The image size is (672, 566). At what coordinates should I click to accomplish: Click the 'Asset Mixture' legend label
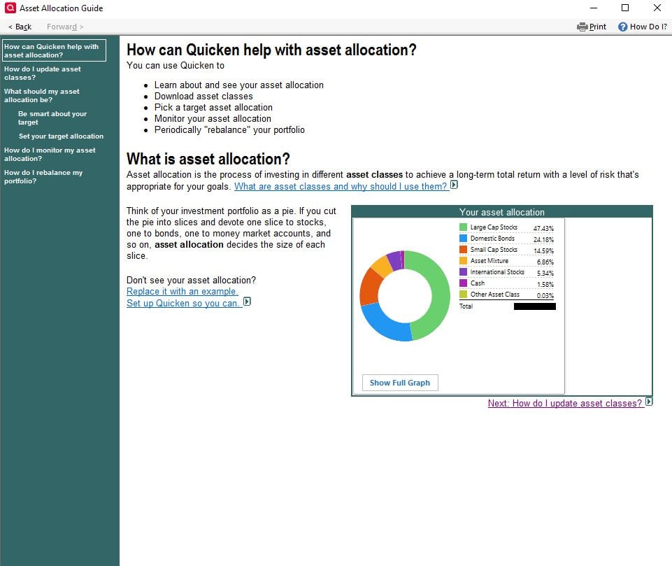489,261
